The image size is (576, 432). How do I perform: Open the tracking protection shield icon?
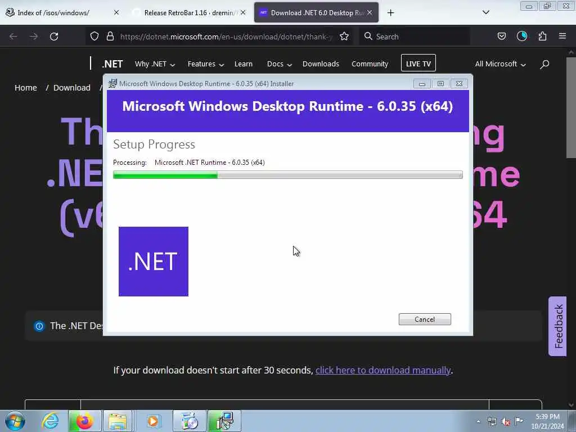point(94,37)
